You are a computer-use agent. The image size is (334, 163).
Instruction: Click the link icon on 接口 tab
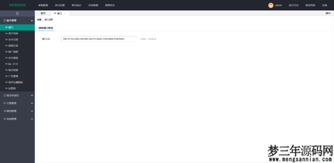click(x=55, y=13)
